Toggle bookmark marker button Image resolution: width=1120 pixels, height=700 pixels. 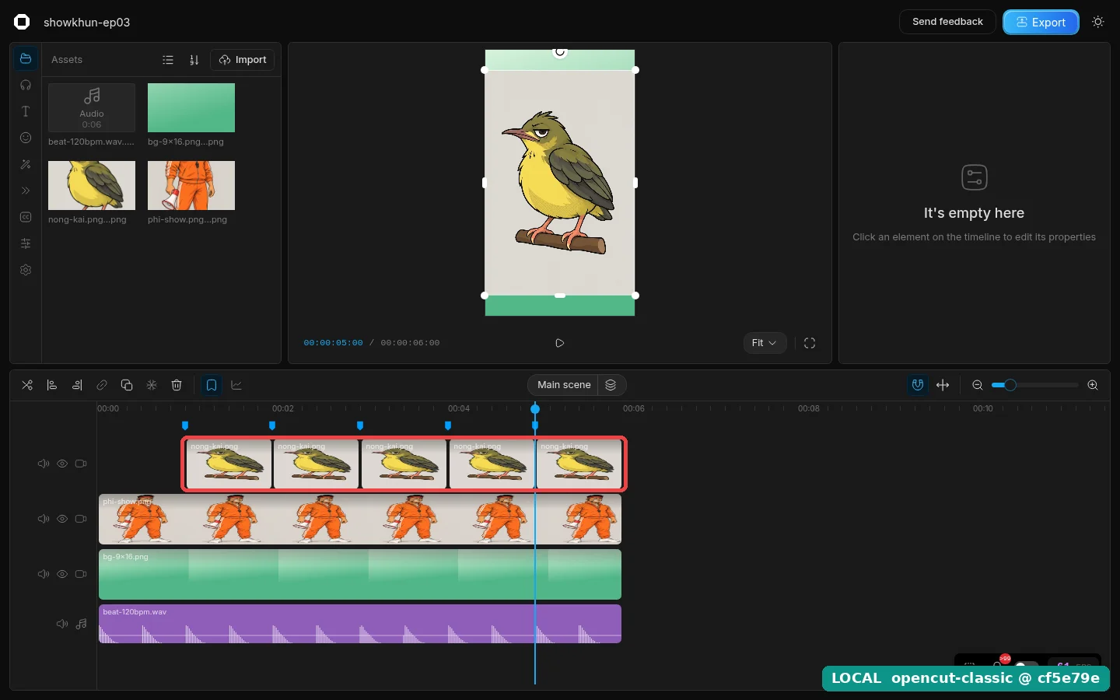click(x=212, y=385)
